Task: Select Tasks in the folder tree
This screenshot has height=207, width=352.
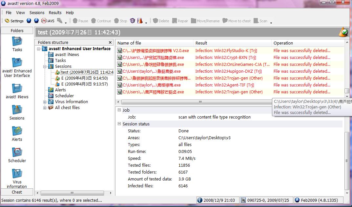Action: [60, 60]
